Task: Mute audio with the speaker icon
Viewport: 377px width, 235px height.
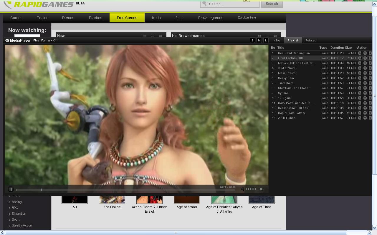Action: 242,189
